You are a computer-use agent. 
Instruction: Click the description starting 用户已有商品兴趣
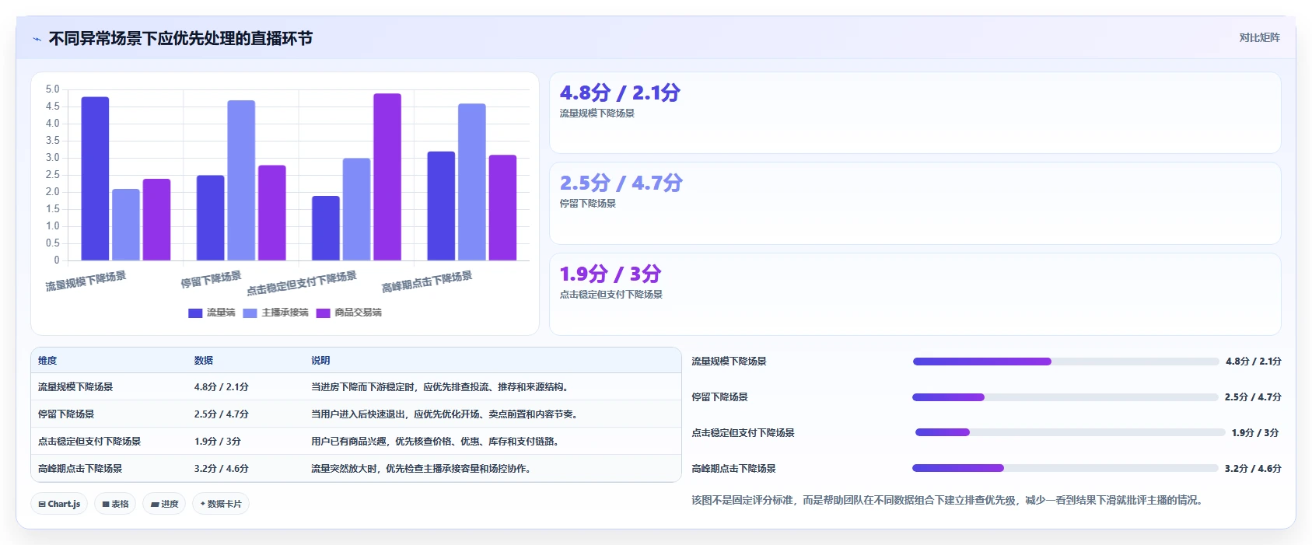436,442
